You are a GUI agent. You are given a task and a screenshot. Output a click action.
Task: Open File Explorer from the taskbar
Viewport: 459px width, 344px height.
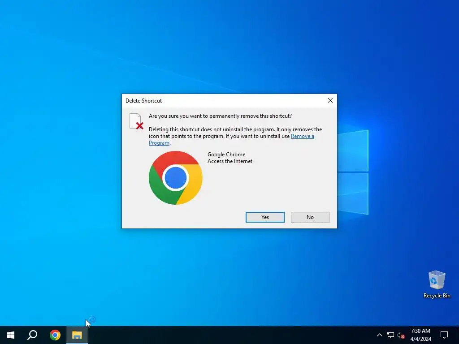77,335
